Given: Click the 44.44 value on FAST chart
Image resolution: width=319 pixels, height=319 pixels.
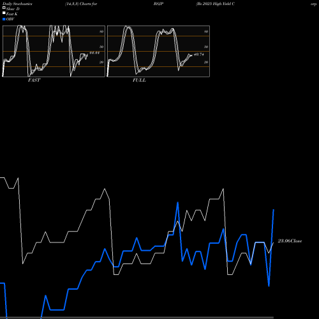Looking at the screenshot, I should 94,53.
